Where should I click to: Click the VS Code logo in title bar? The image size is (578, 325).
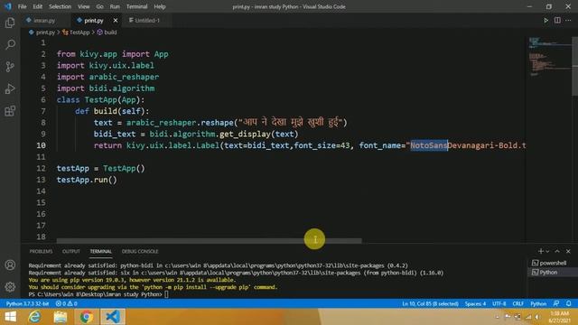tap(8, 6)
